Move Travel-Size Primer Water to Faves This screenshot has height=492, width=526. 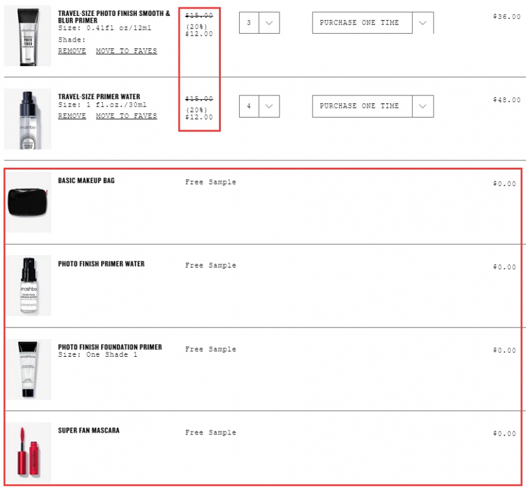point(126,116)
